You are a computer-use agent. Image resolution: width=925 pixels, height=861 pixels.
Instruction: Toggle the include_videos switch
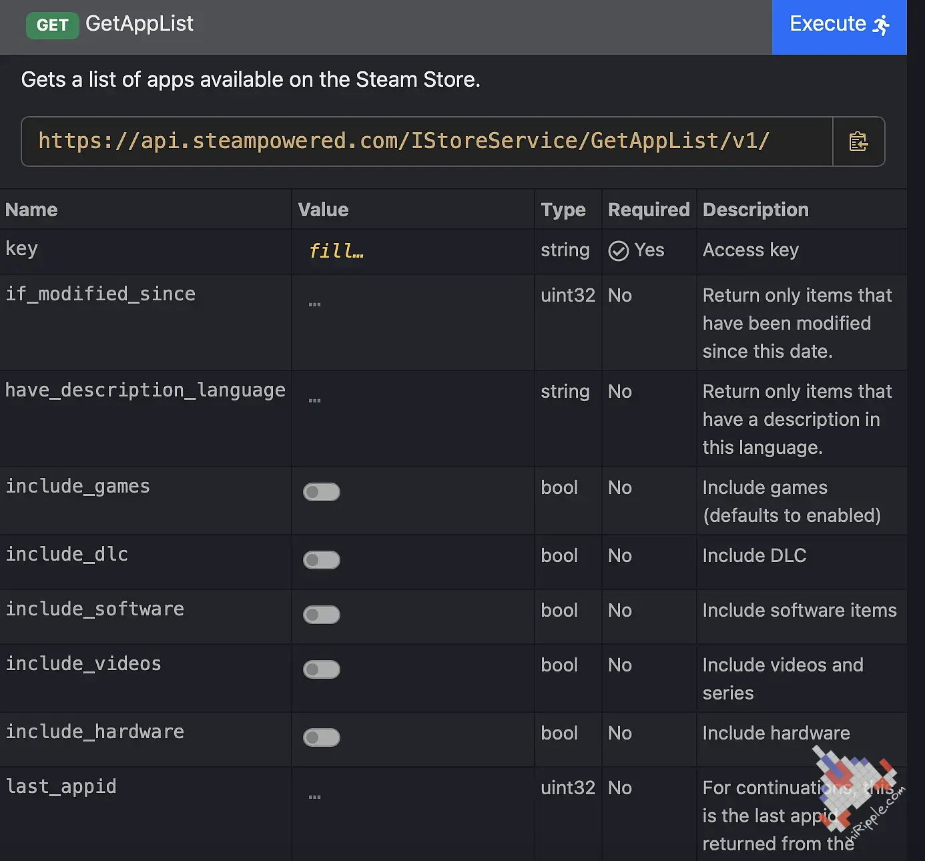(x=322, y=669)
